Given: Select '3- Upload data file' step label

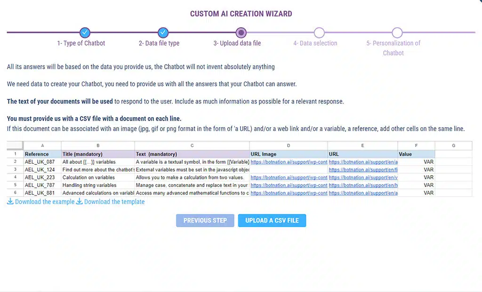Looking at the screenshot, I should (237, 43).
